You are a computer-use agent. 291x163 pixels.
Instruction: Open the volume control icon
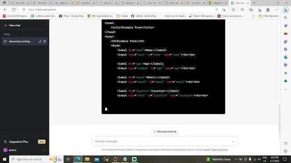pyautogui.click(x=259, y=159)
